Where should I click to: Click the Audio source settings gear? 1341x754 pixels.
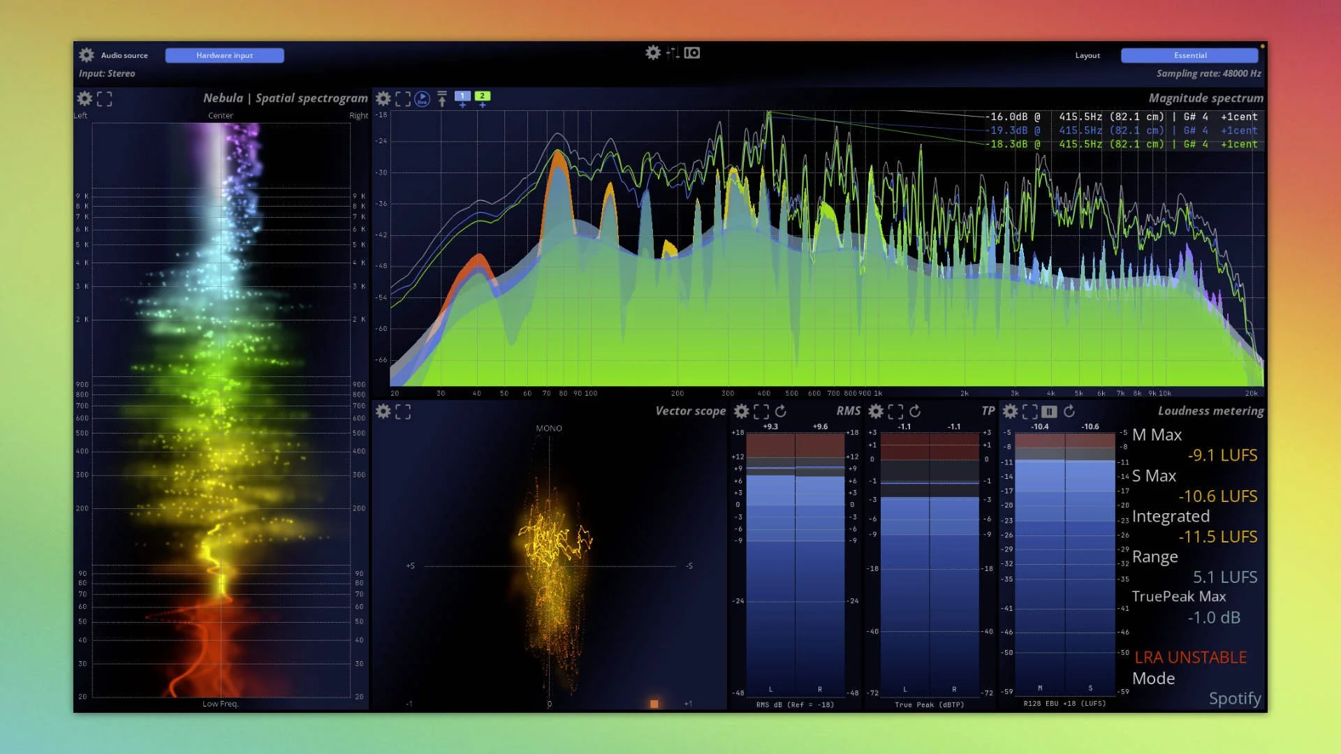[x=87, y=55]
